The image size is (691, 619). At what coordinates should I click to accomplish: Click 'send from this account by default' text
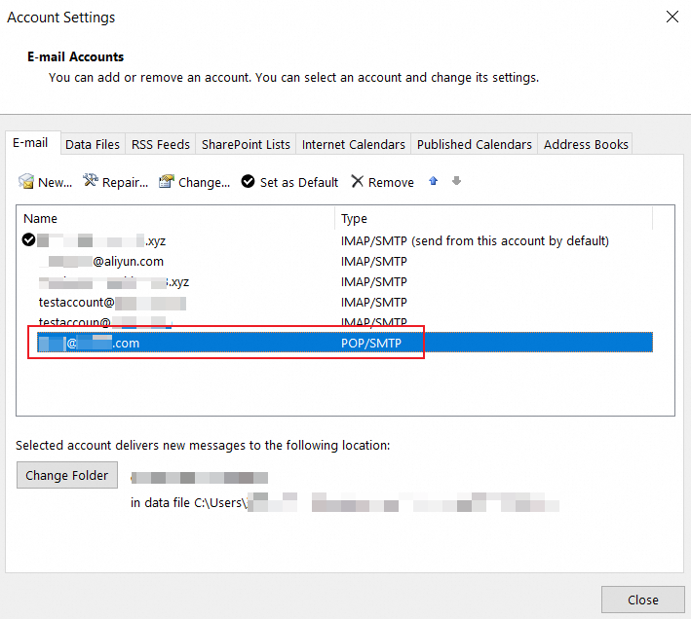pyautogui.click(x=511, y=241)
